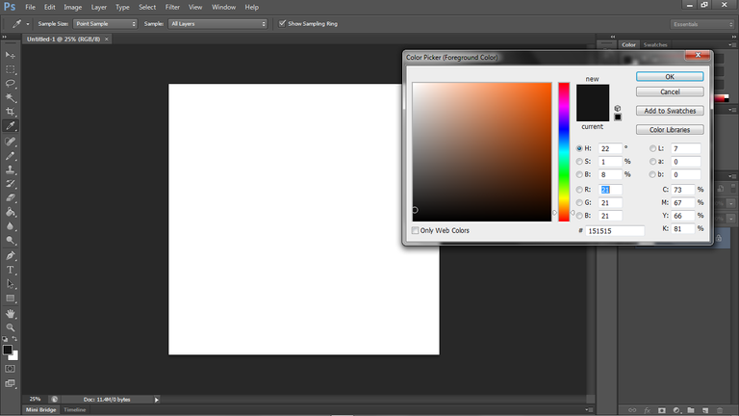Image resolution: width=739 pixels, height=416 pixels.
Task: Open the Sample All Layers dropdown
Action: 217,23
